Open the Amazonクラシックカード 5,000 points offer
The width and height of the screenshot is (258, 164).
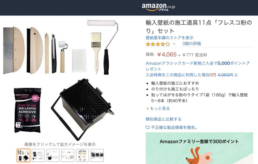198,66
